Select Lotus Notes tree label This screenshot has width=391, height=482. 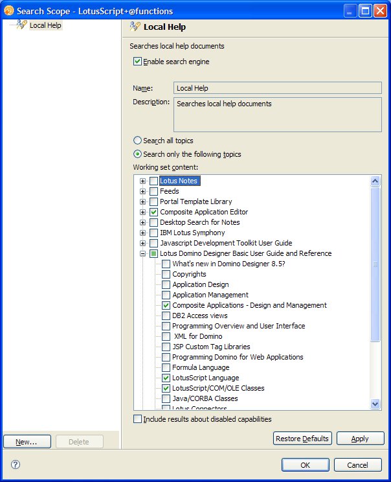(179, 181)
